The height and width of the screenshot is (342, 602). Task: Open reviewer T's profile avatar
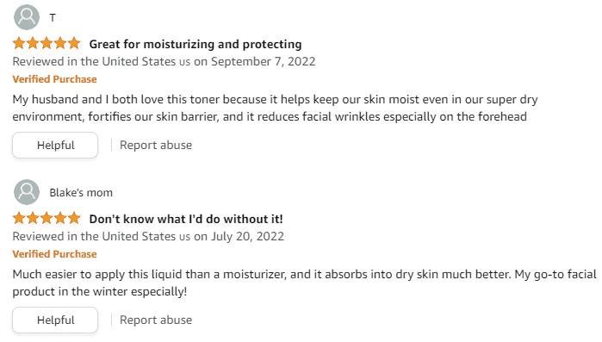(27, 17)
